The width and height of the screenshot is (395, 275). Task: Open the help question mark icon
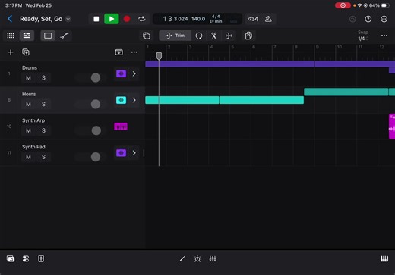click(368, 19)
